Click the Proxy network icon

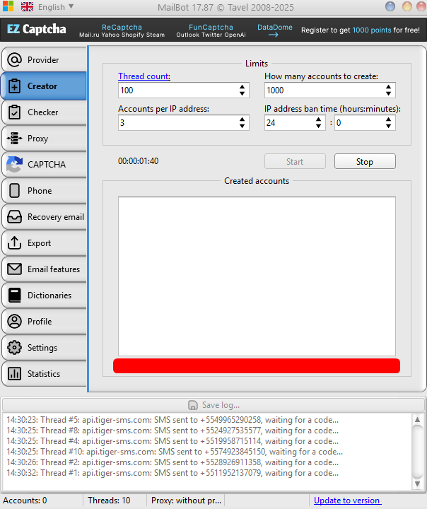click(15, 139)
